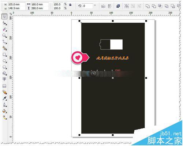Viewport: 183px width, 146px height.
Task: Click the lower scale factor 100.0 field
Action: point(58,8)
